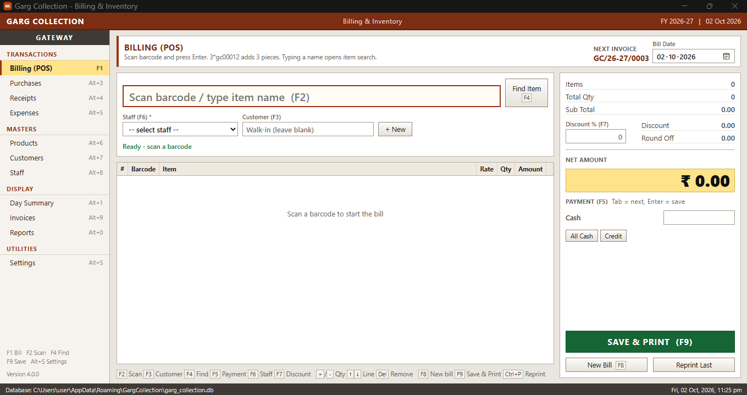Click the F4 Find shortcut hint
This screenshot has height=395, width=747.
(x=196, y=374)
